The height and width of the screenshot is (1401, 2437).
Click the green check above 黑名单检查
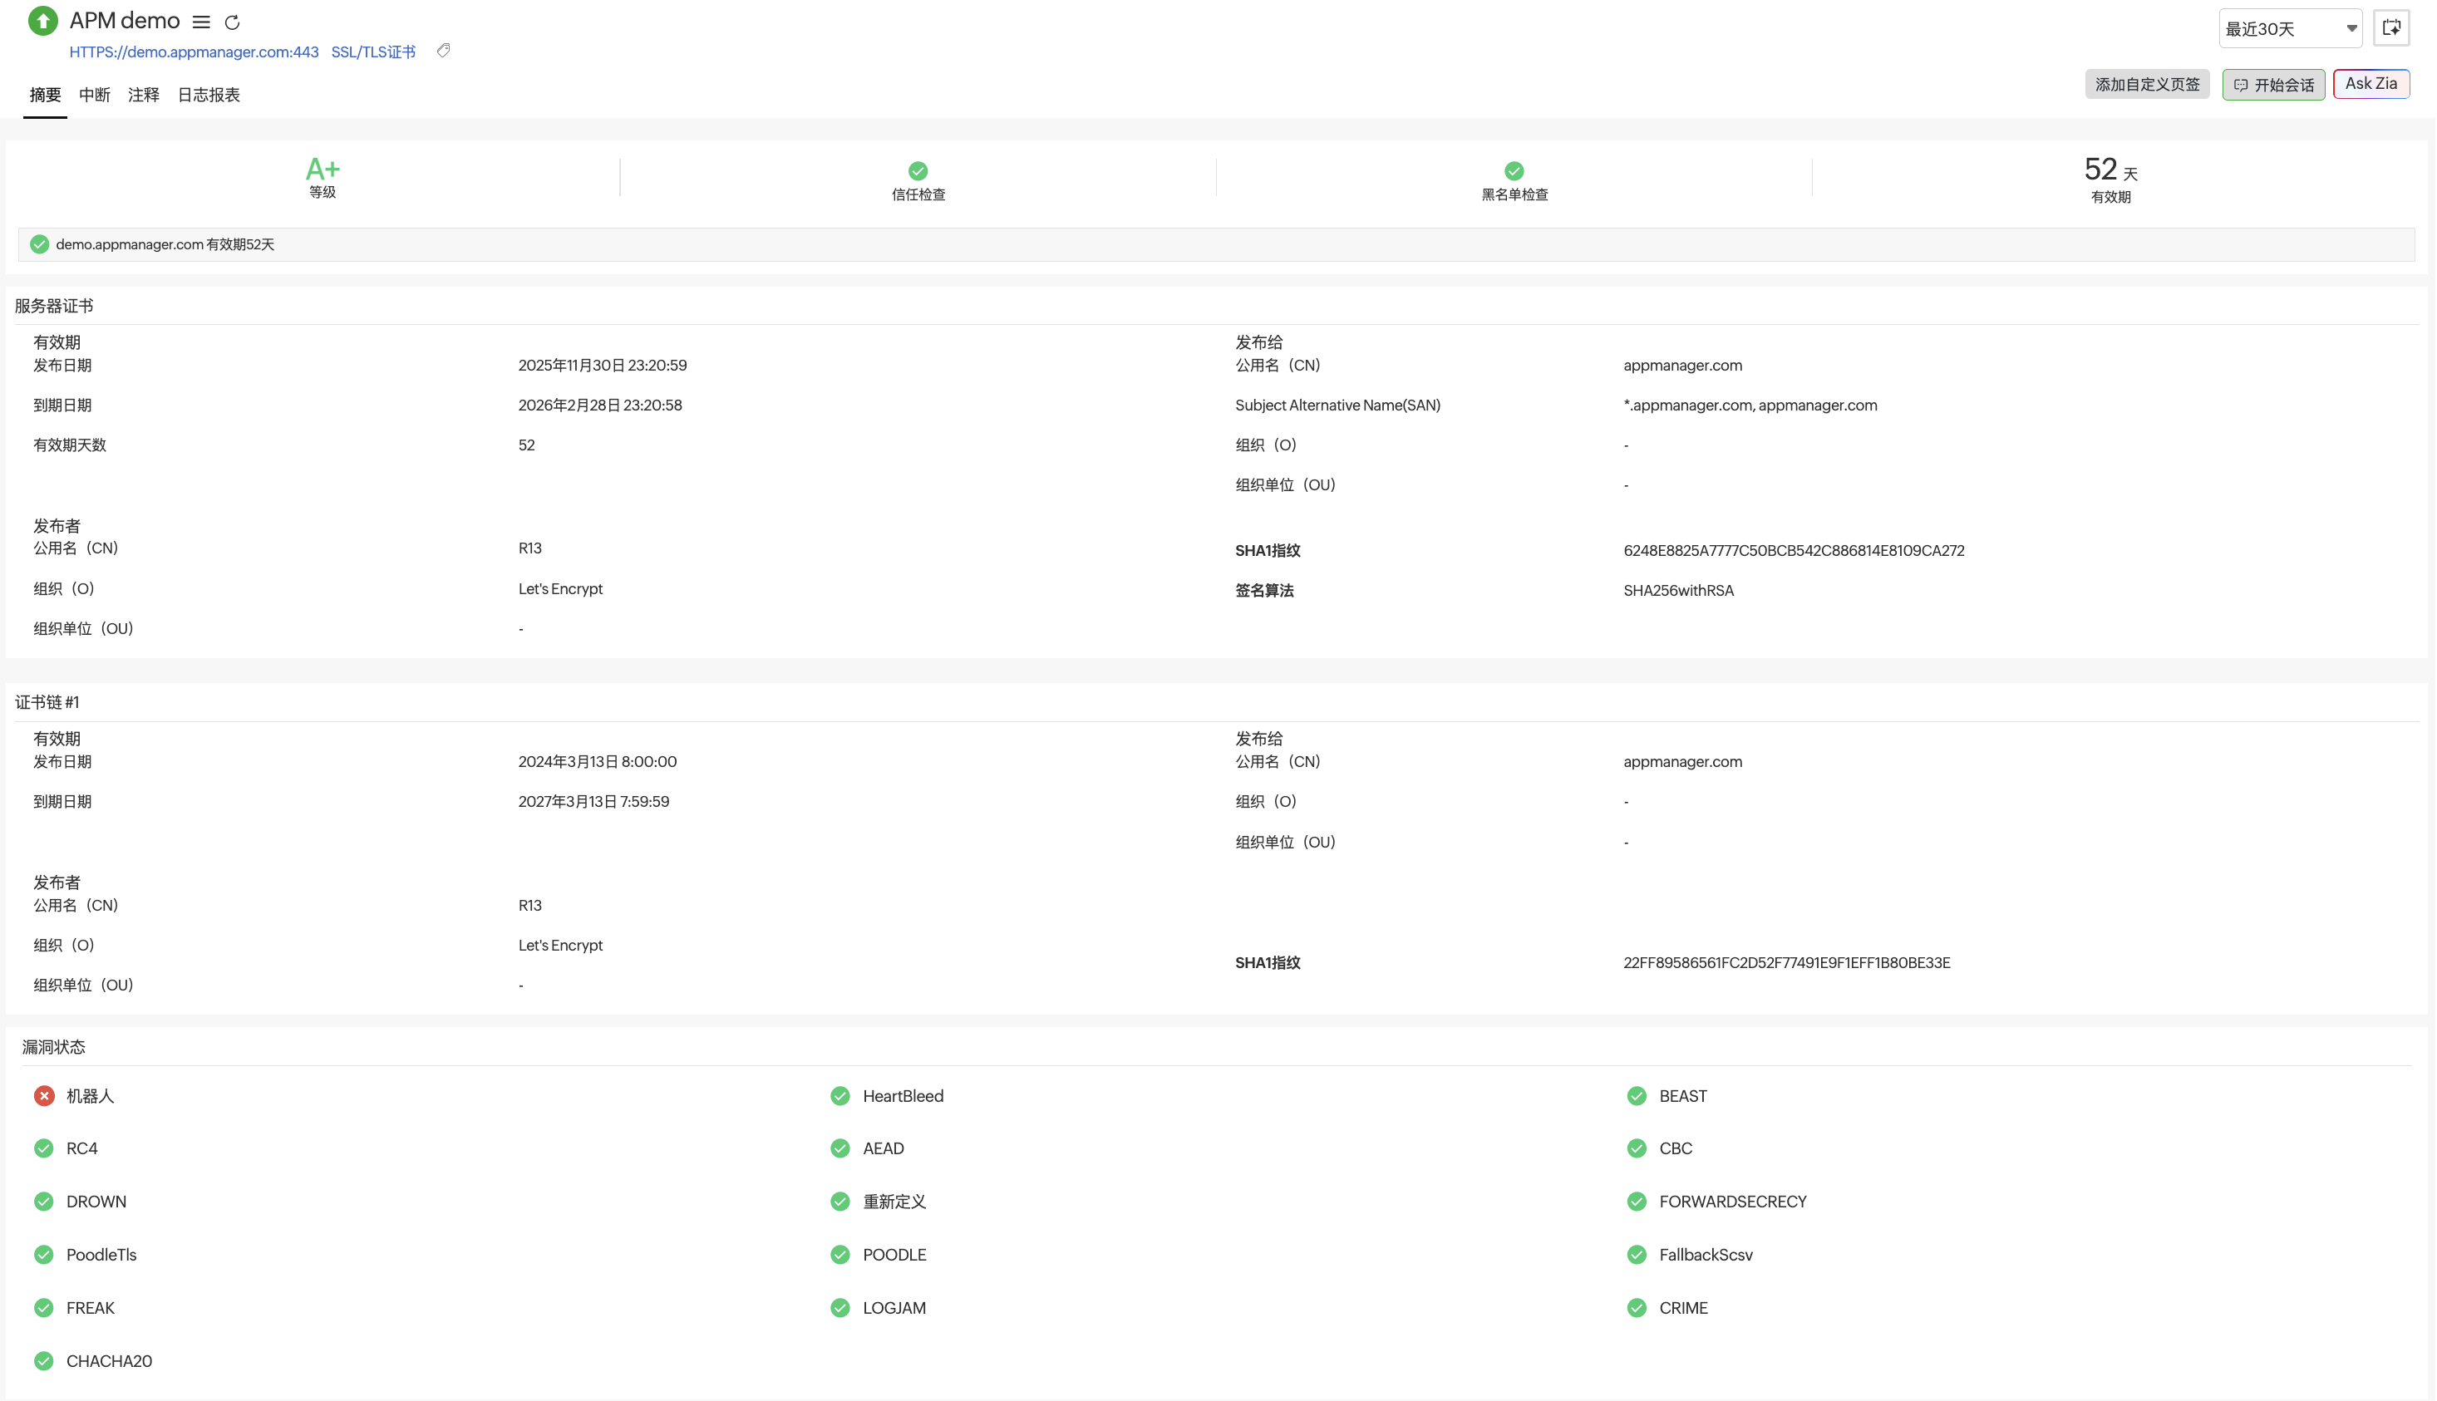point(1514,170)
